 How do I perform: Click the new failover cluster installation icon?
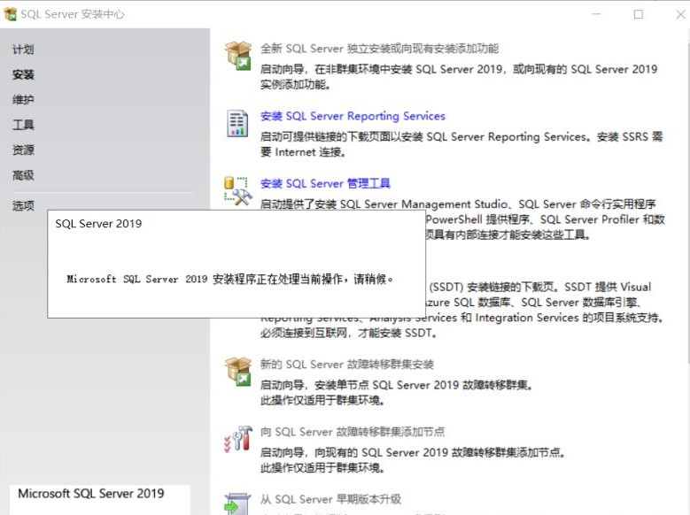[x=237, y=371]
